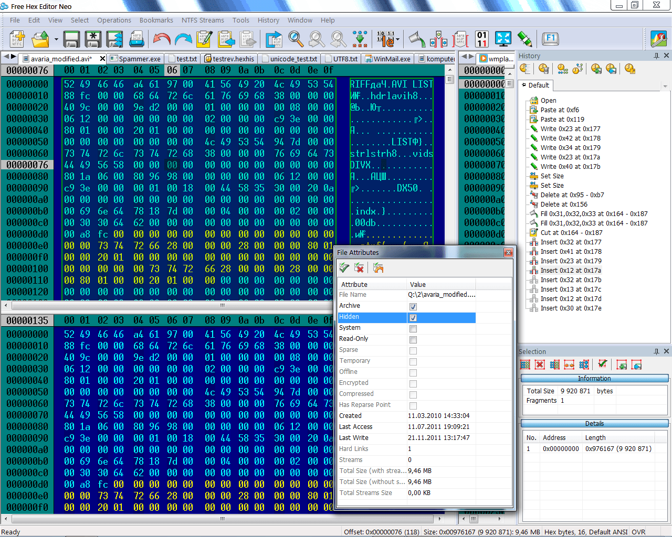The width and height of the screenshot is (672, 537).
Task: Toggle the Offline attribute checkbox
Action: coord(413,373)
